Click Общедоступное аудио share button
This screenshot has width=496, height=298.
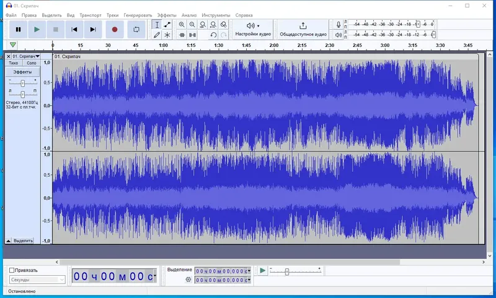click(x=303, y=29)
